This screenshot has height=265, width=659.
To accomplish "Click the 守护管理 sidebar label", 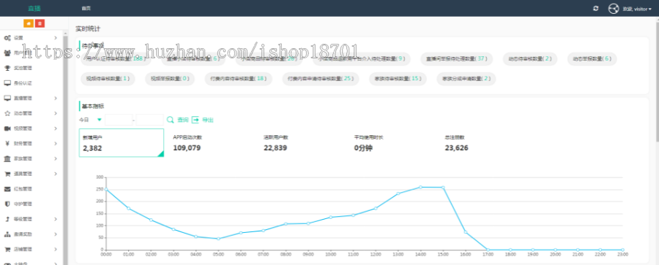I will tap(23, 204).
